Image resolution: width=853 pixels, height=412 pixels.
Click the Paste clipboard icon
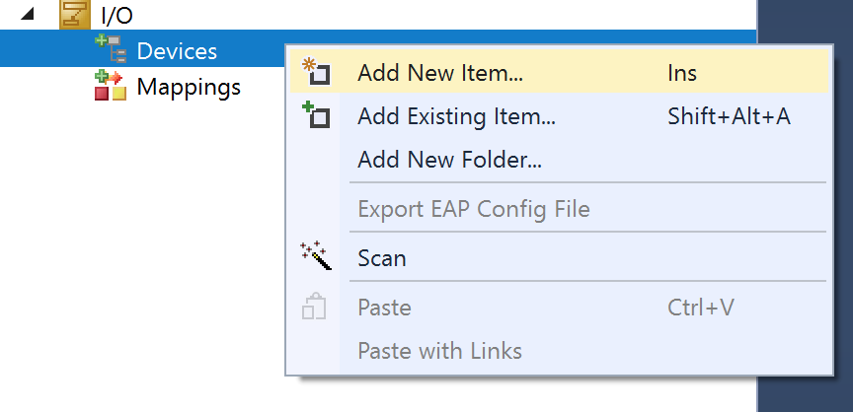tap(314, 307)
